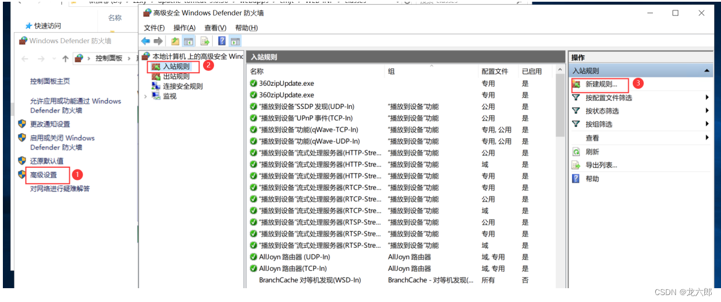Select 入站规则 in the console tree
Viewport: 721px width, 302px height.
coord(176,66)
